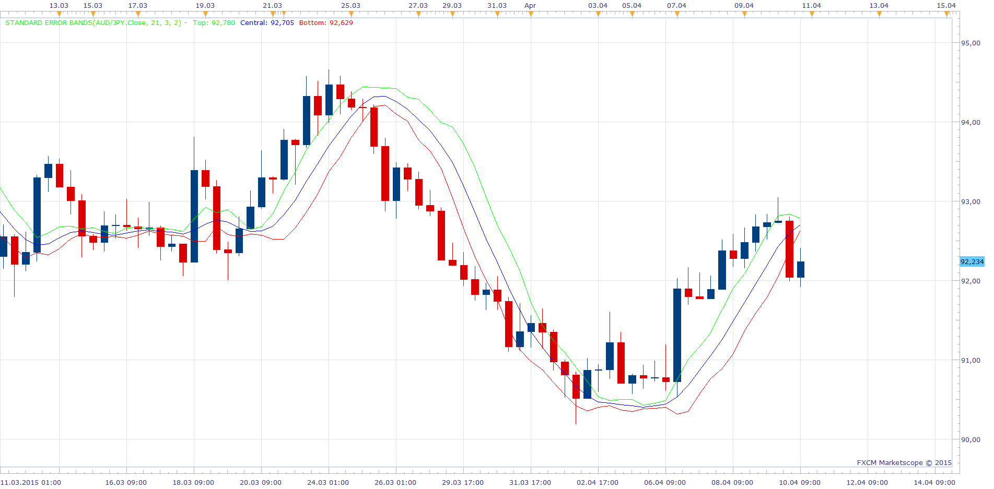Click the 15.03 date marker on top axis

click(93, 6)
